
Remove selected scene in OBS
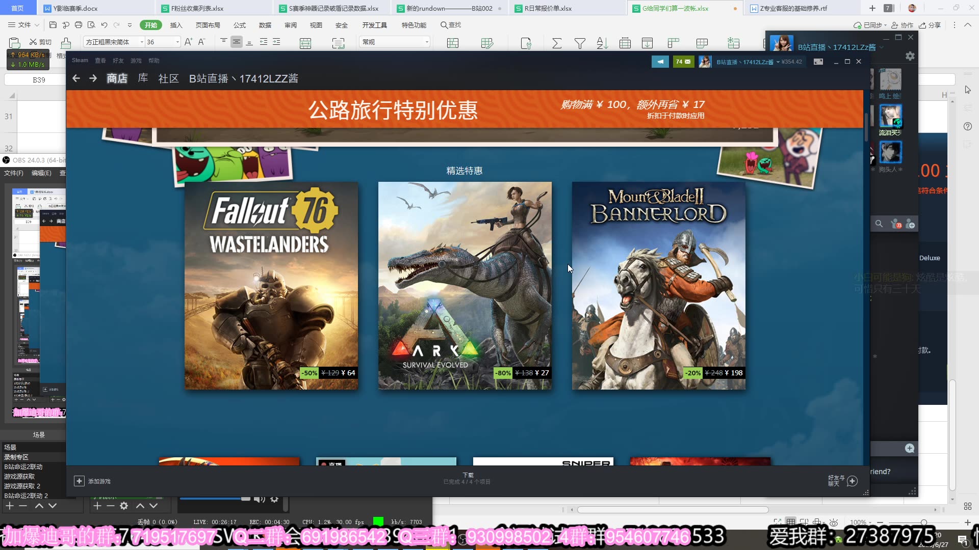[x=23, y=506]
